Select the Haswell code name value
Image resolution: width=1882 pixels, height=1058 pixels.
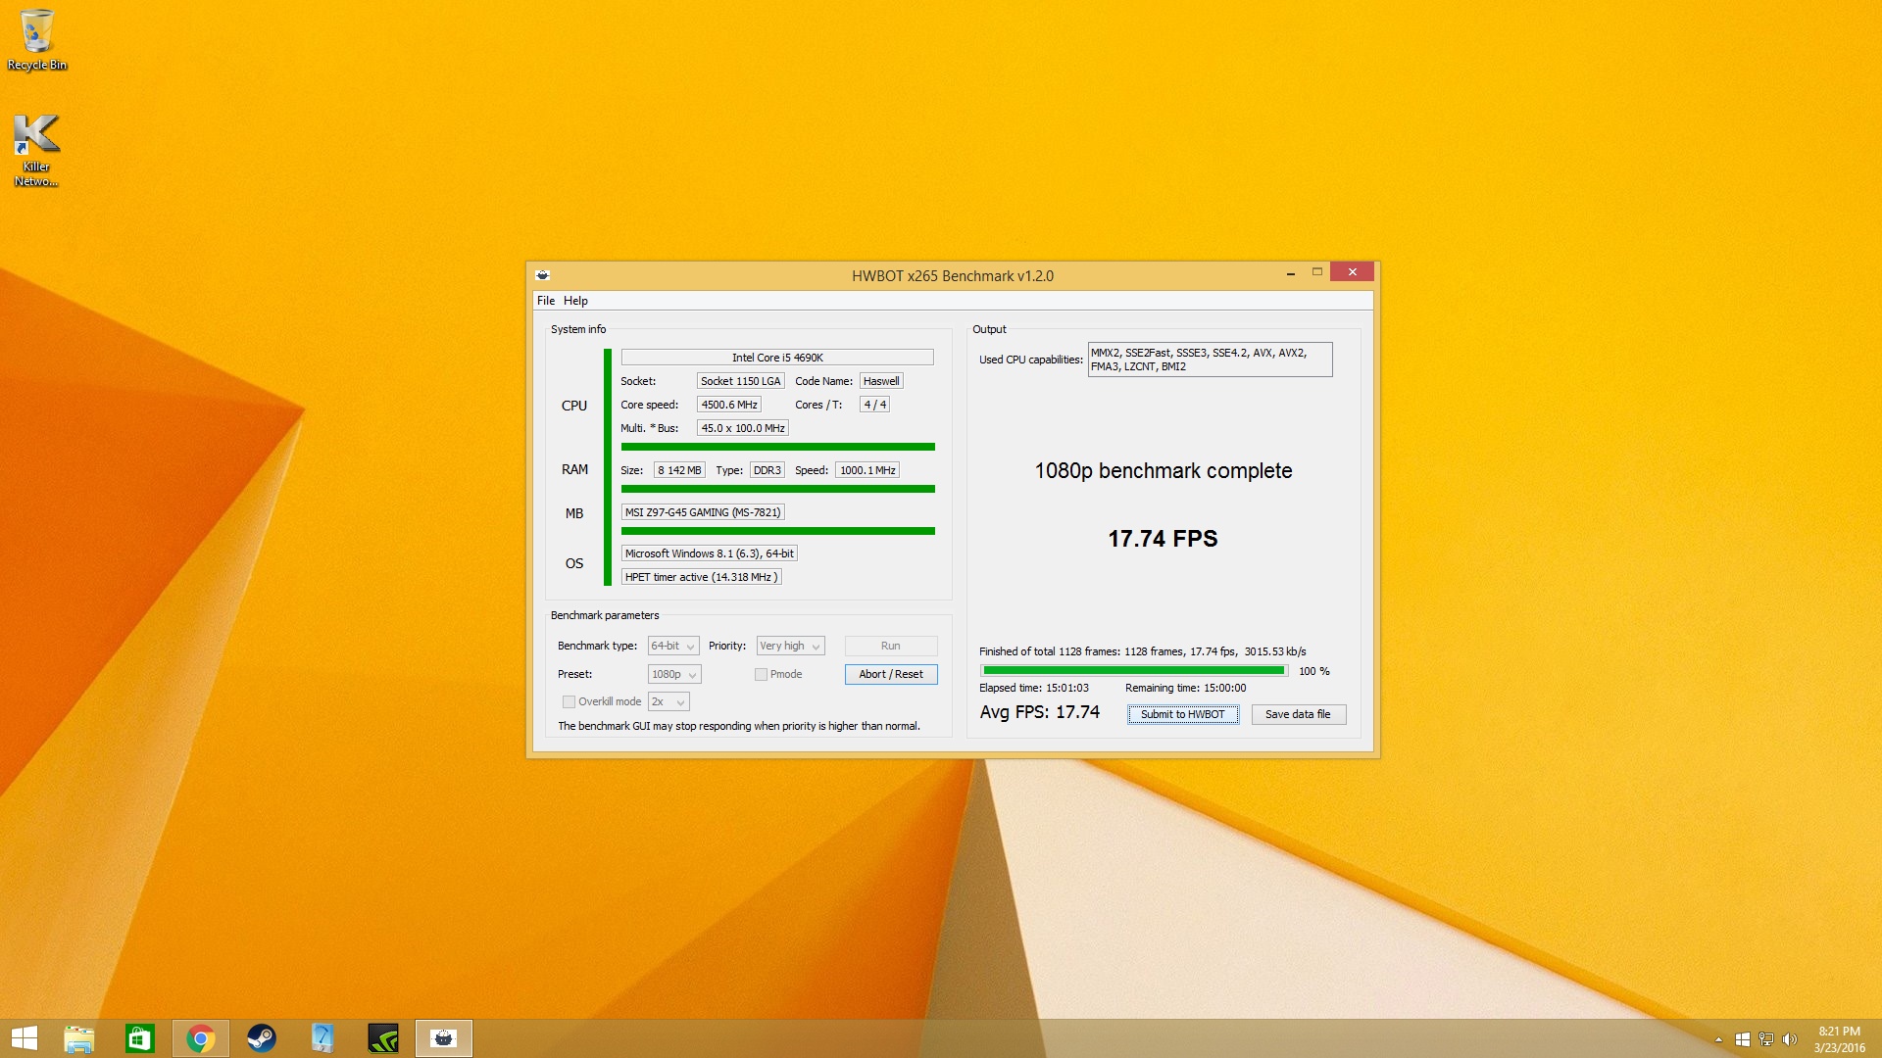[x=881, y=381]
